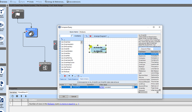Click the new condition icon in Properties panel
Image resolution: width=192 pixels, height=112 pixels.
tap(13, 96)
